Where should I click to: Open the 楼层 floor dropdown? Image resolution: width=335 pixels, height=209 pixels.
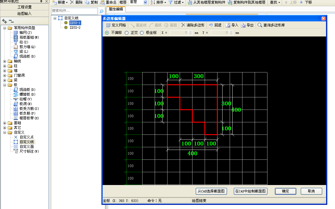145,2
